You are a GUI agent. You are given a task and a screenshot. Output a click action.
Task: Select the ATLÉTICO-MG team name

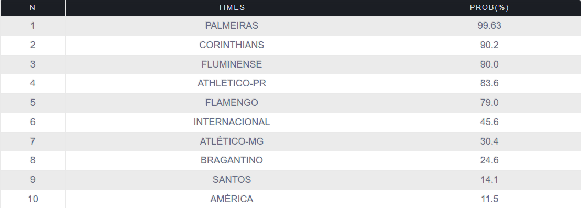pyautogui.click(x=232, y=141)
